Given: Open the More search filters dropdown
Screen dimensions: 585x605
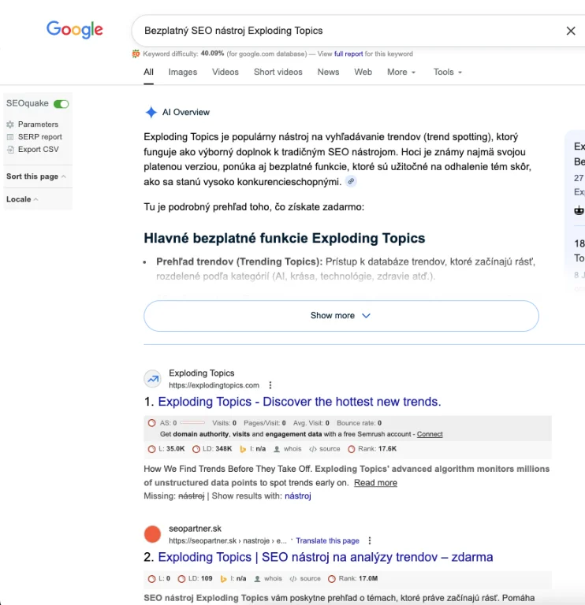Looking at the screenshot, I should click(401, 72).
